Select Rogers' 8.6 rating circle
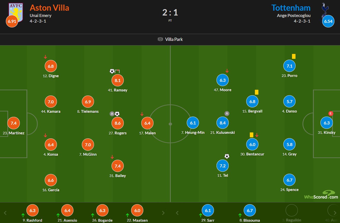Screen dimensions: 340x223 pos(118,123)
